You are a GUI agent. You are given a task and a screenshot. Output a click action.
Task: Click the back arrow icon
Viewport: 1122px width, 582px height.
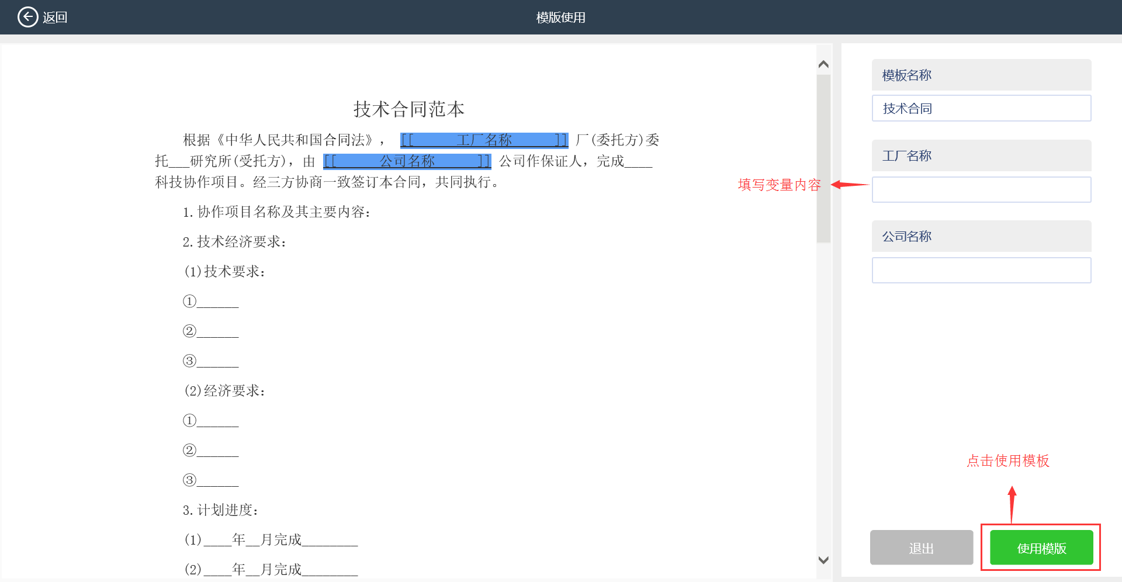pyautogui.click(x=27, y=17)
